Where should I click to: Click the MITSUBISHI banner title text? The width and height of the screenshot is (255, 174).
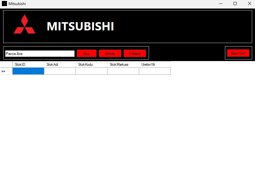[80, 26]
